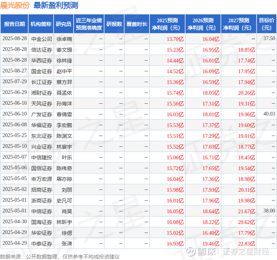
Task: Select the 覆盖时长 column header
Action: point(137,24)
